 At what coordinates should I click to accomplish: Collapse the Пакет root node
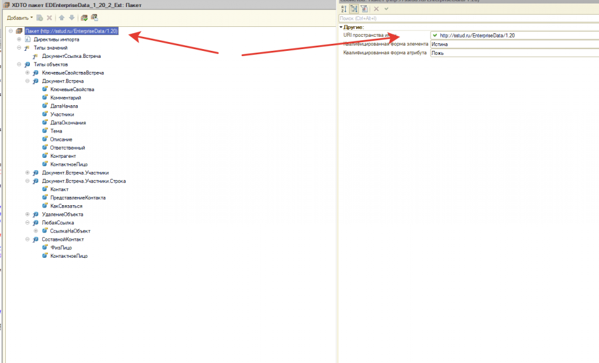(x=11, y=31)
